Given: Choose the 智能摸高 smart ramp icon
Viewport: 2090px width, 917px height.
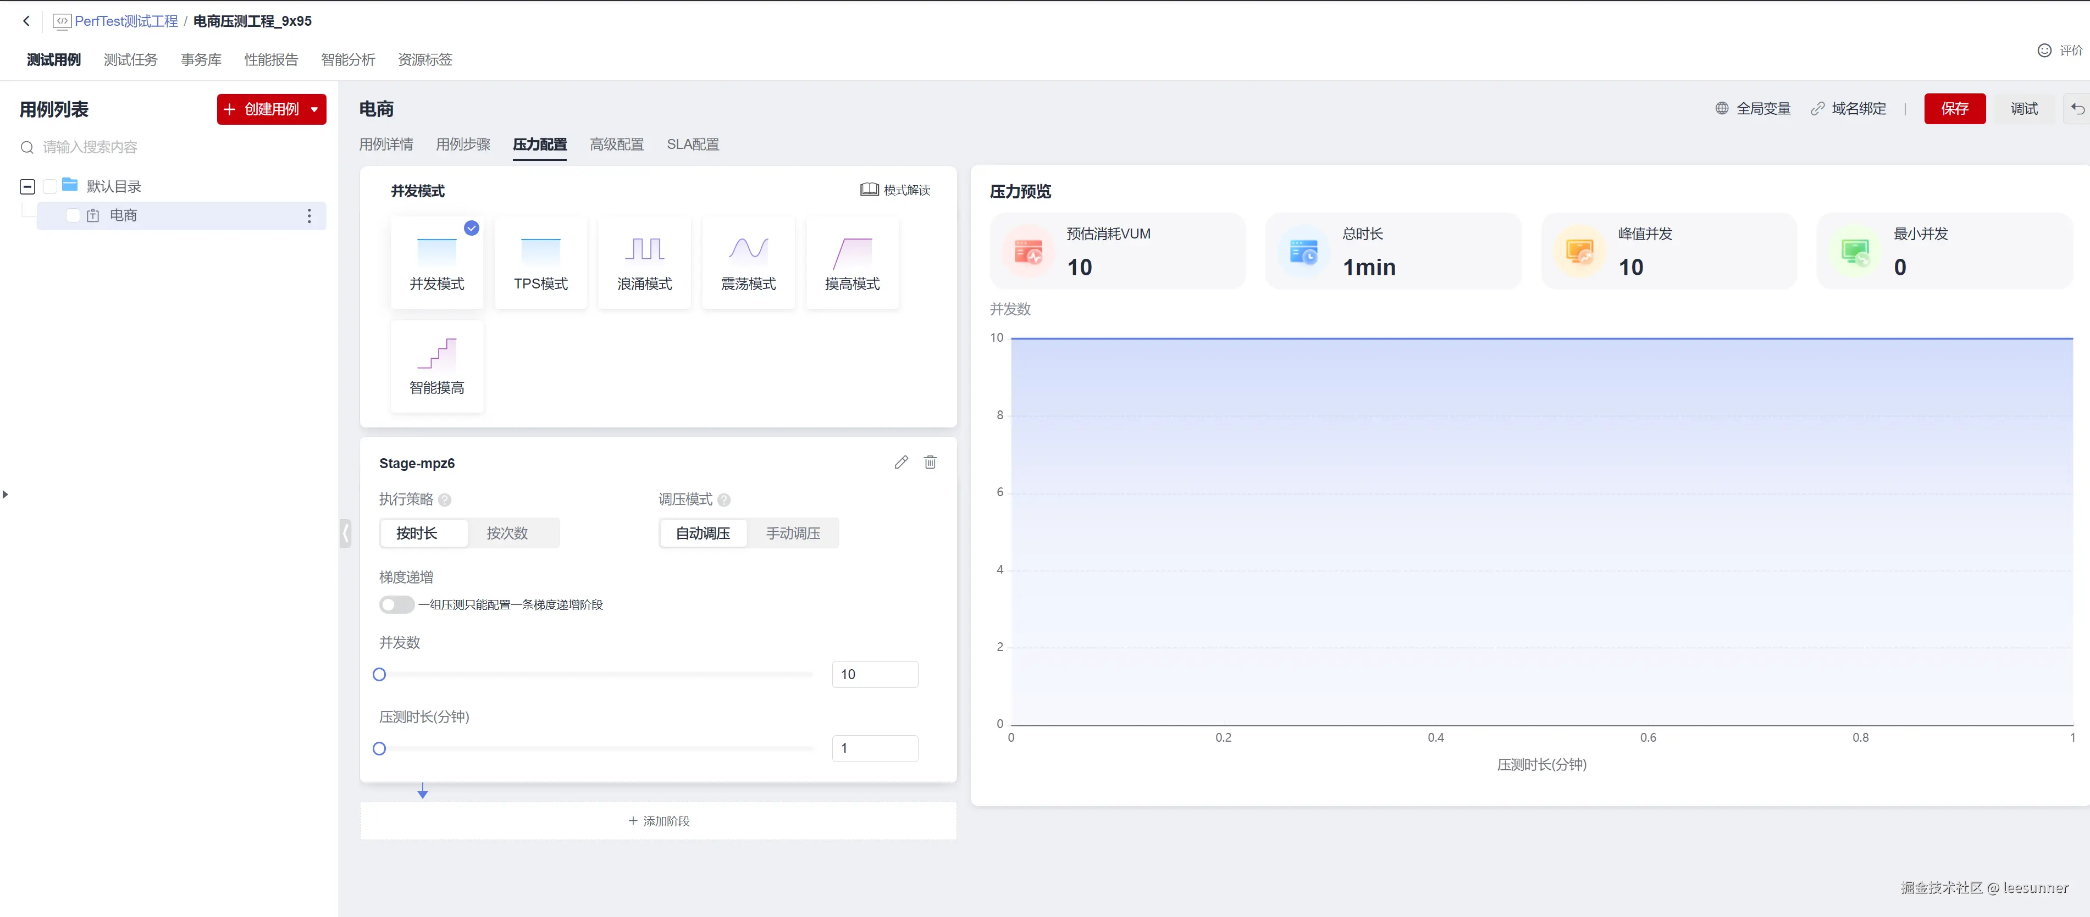Looking at the screenshot, I should pos(436,354).
